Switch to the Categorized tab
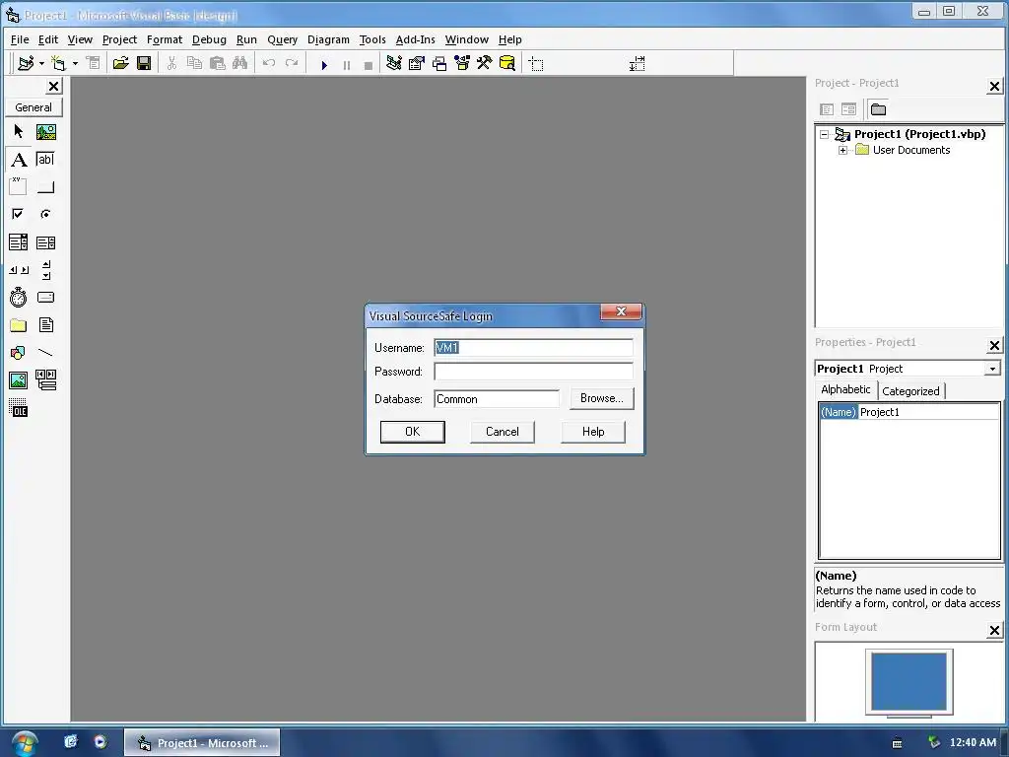 coord(910,390)
